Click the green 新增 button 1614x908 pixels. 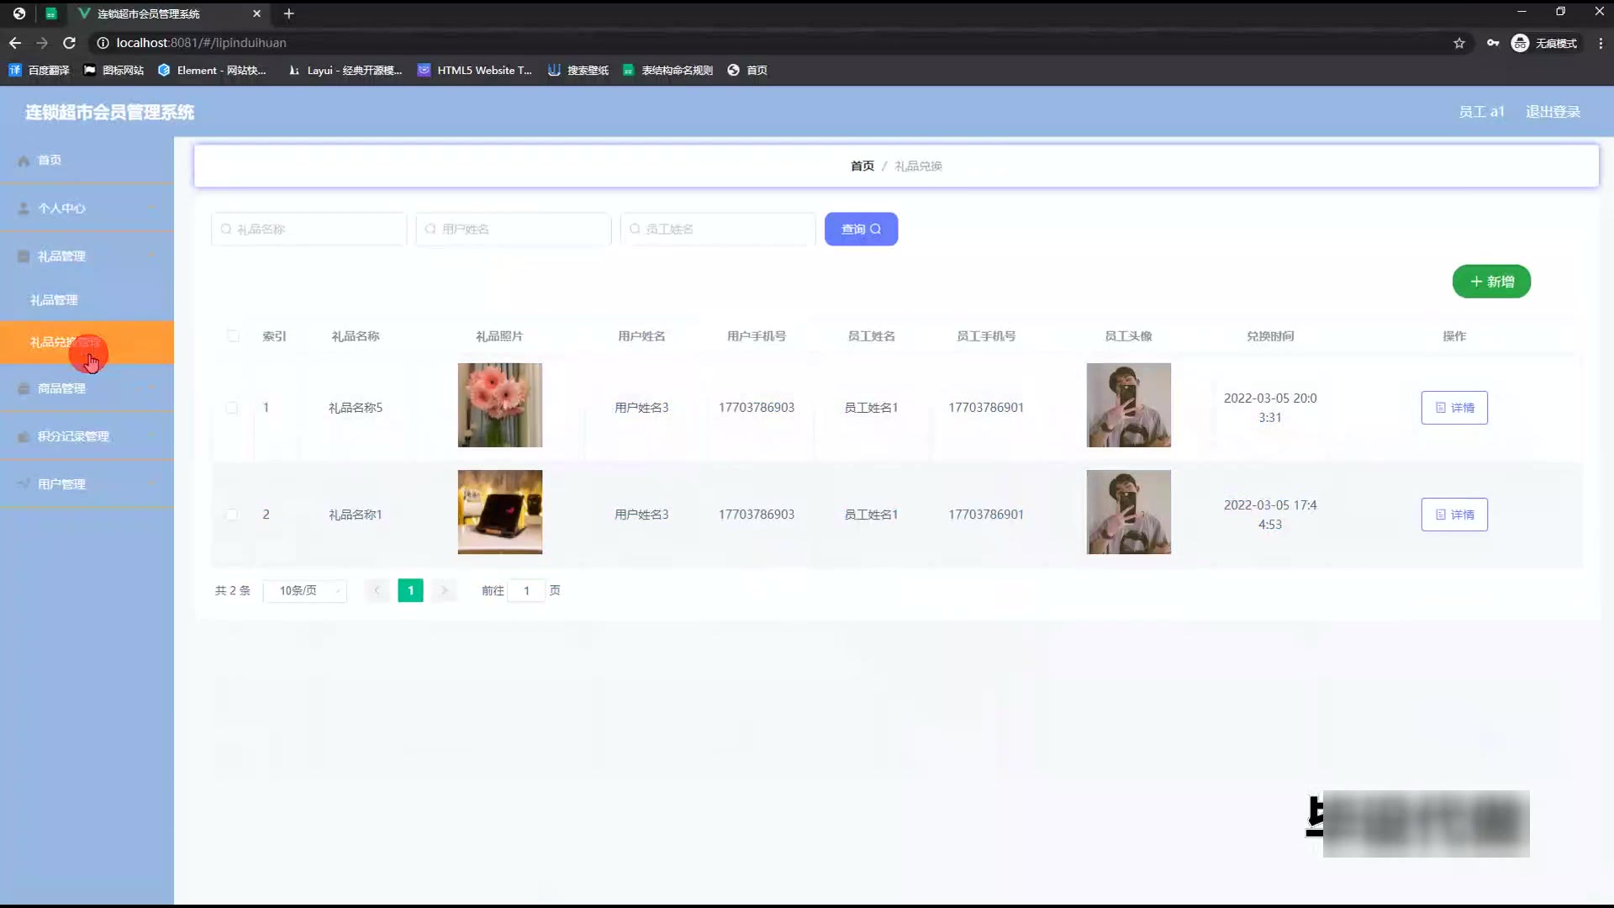pyautogui.click(x=1490, y=282)
